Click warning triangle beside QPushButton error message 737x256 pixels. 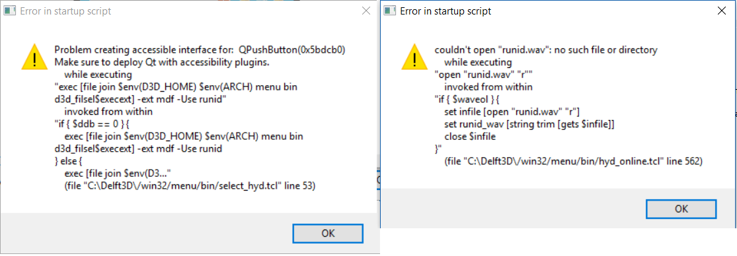click(x=34, y=56)
